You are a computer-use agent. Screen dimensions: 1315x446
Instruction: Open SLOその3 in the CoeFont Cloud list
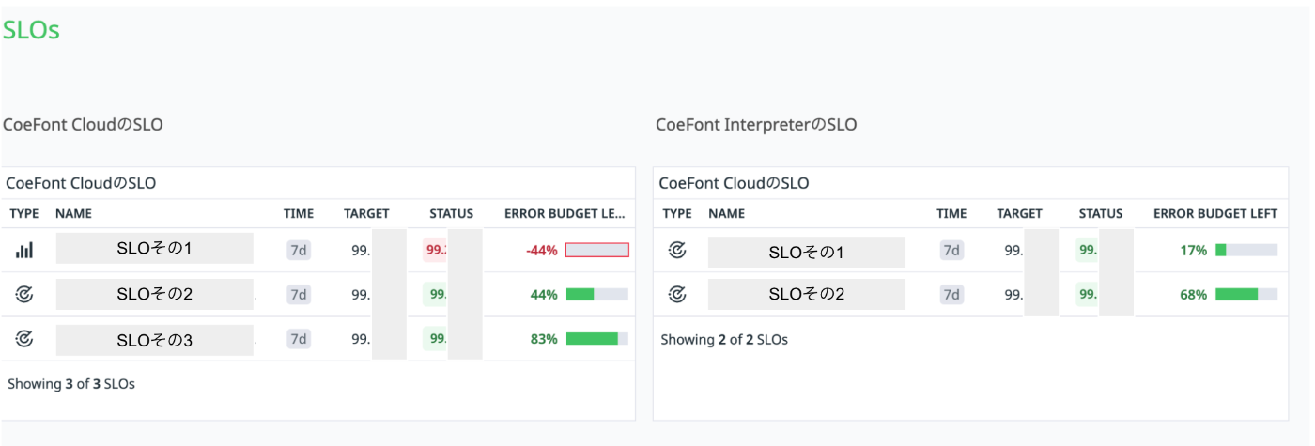click(x=155, y=340)
